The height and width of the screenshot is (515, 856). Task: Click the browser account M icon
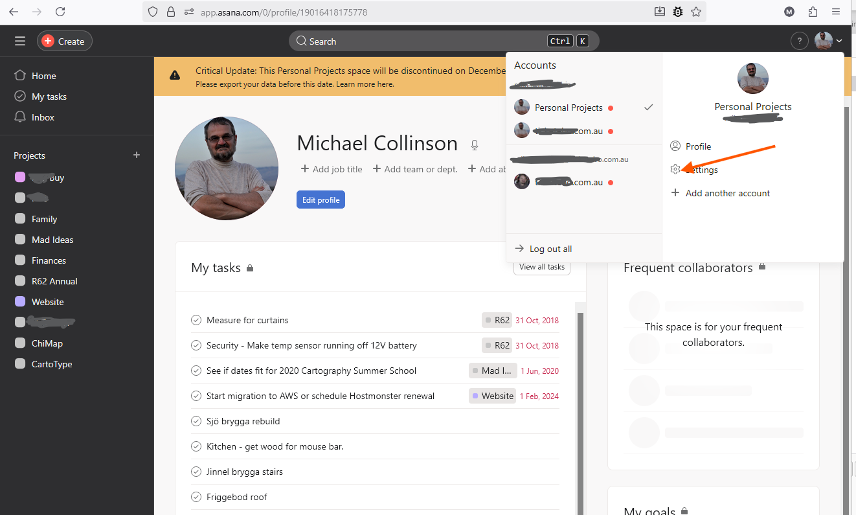tap(789, 12)
